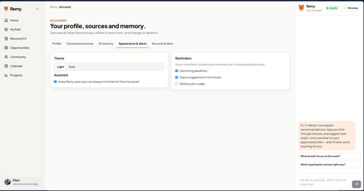Click the Account breadcrumb text
Image resolution: width=364 pixels, height=191 pixels.
point(65,7)
